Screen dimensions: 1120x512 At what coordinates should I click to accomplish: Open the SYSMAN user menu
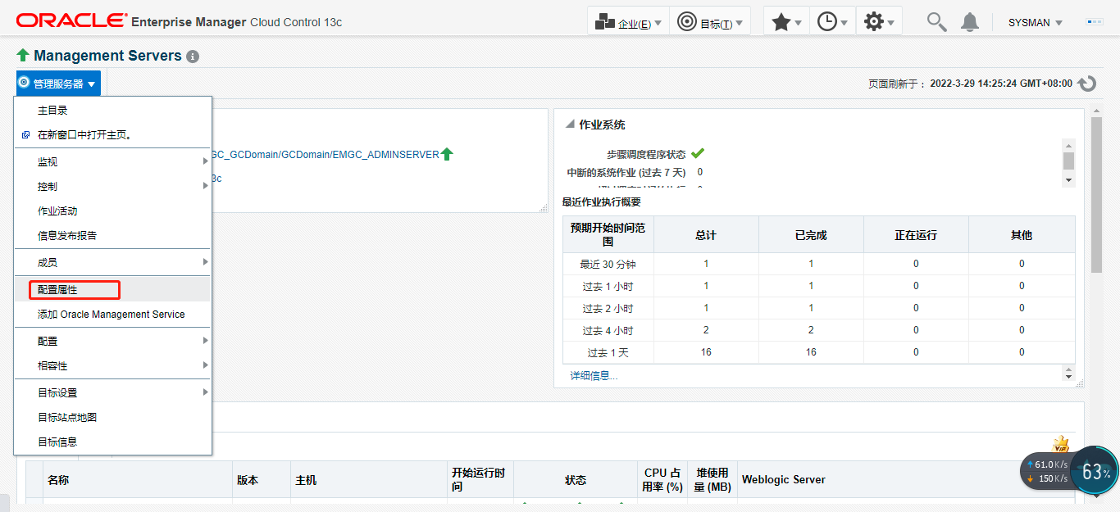(x=1035, y=23)
